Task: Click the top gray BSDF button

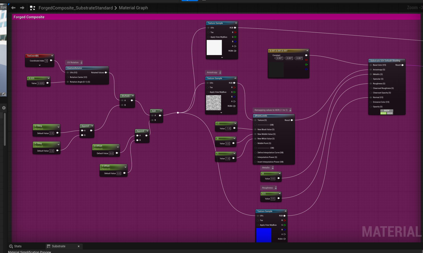Action: tap(387, 111)
